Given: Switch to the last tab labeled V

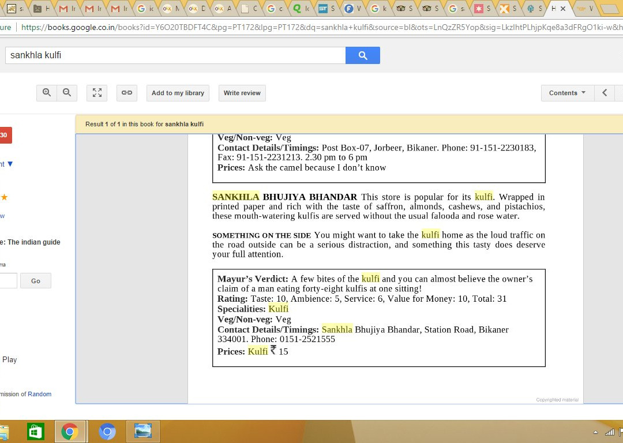Looking at the screenshot, I should pos(586,8).
